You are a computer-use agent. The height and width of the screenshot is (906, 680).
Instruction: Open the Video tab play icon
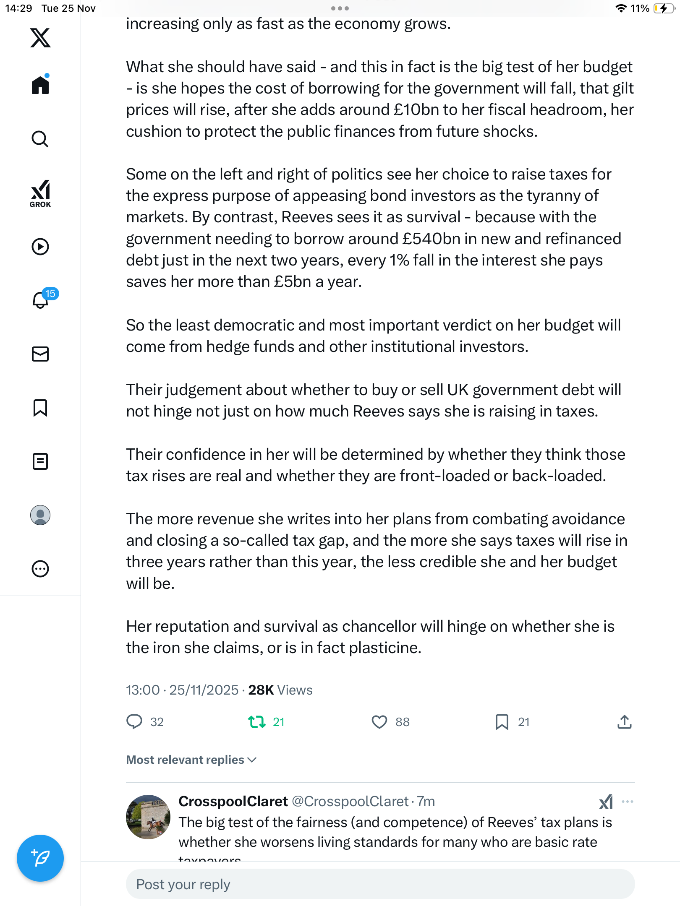tap(40, 247)
